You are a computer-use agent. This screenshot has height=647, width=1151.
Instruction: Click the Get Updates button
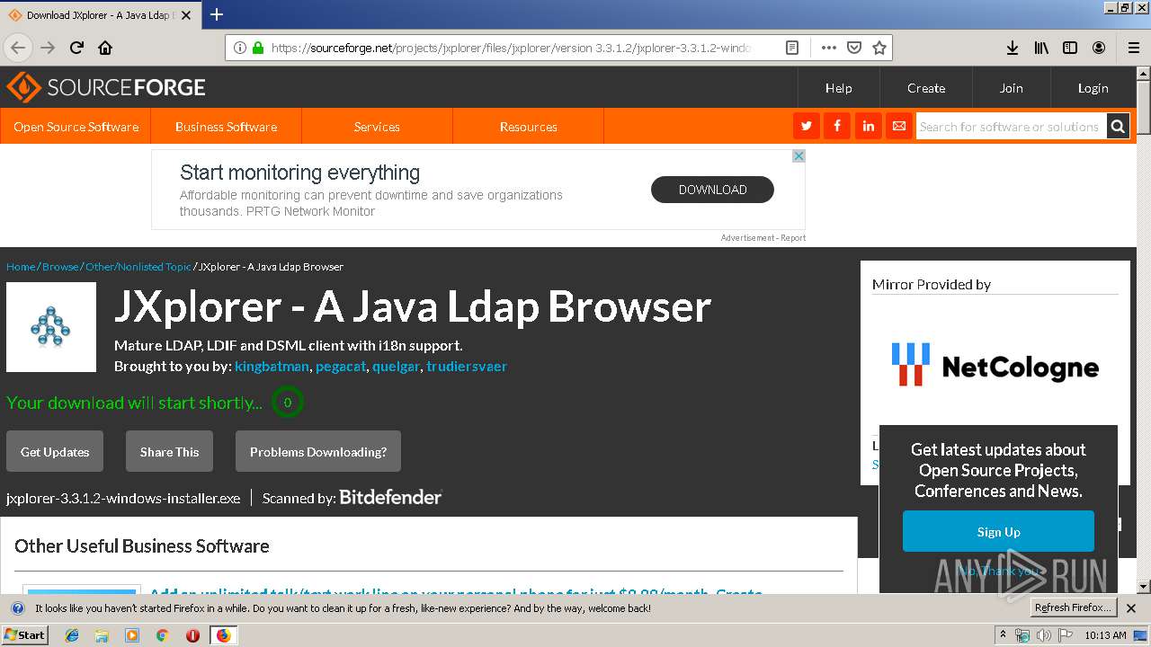click(55, 451)
